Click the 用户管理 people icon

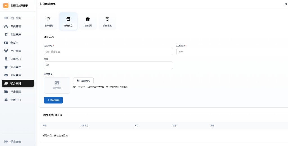coord(6,51)
